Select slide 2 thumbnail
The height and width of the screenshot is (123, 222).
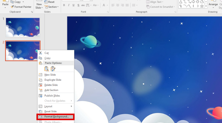(23, 51)
